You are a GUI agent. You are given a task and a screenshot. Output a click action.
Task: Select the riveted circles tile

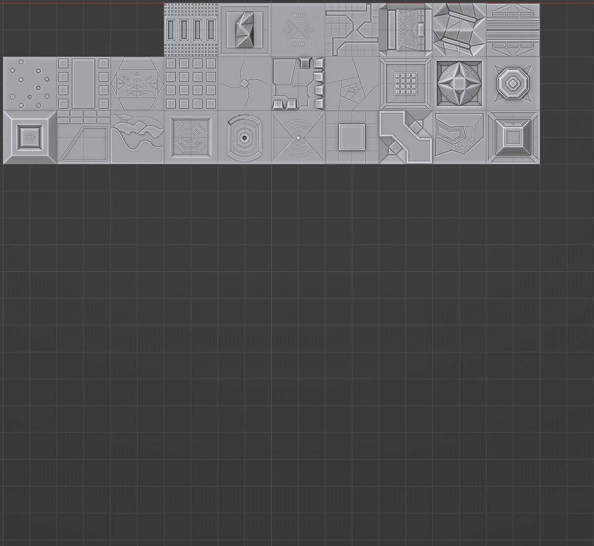tap(30, 83)
